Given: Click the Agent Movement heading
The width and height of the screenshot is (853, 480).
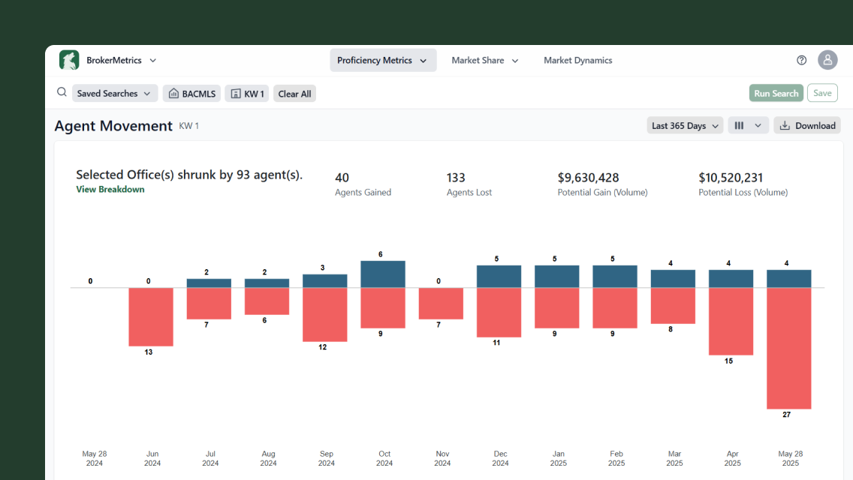Looking at the screenshot, I should (113, 125).
